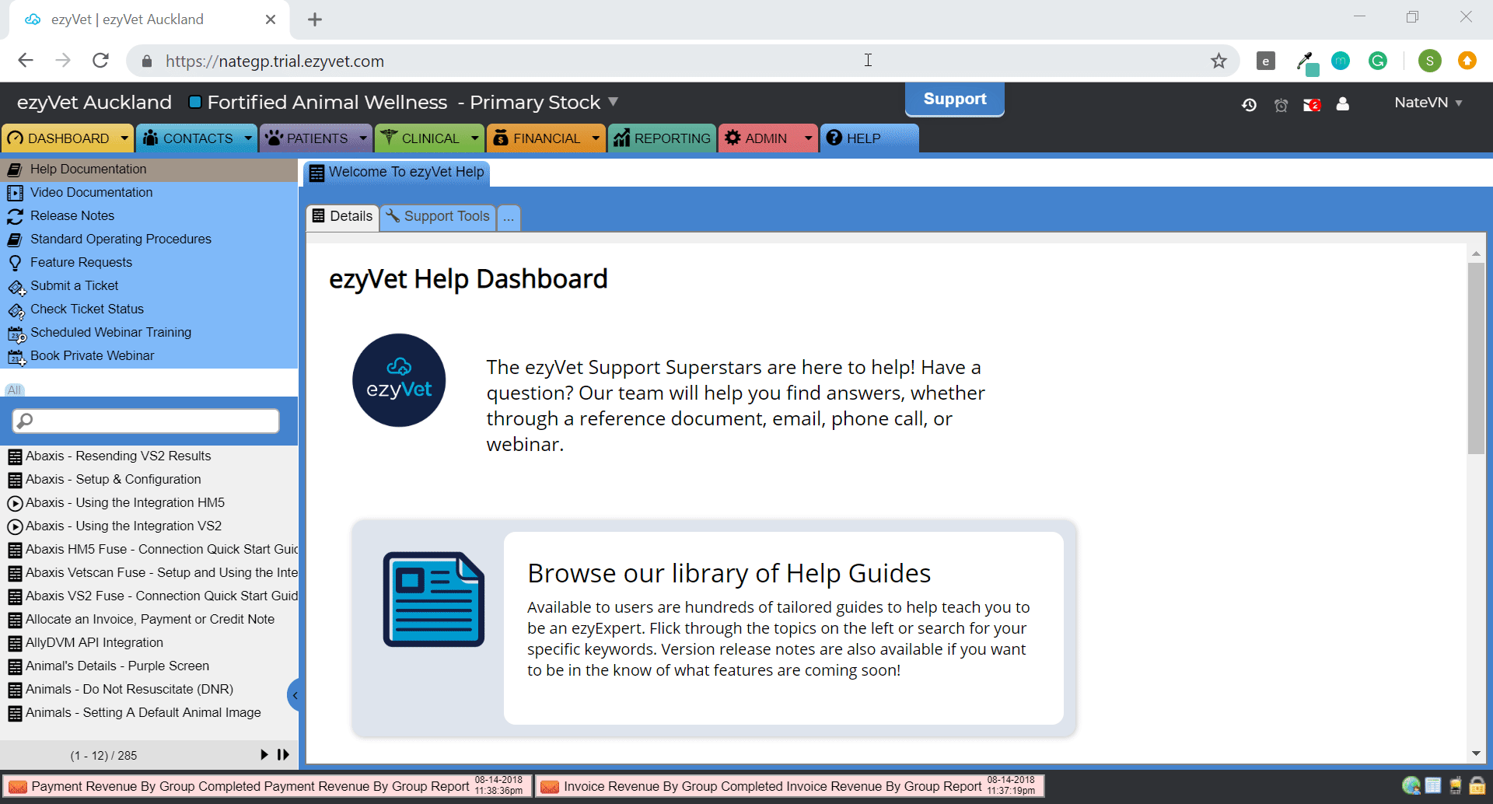Expand the PATIENTS menu dropdown arrow
This screenshot has height=804, width=1493.
pos(363,138)
